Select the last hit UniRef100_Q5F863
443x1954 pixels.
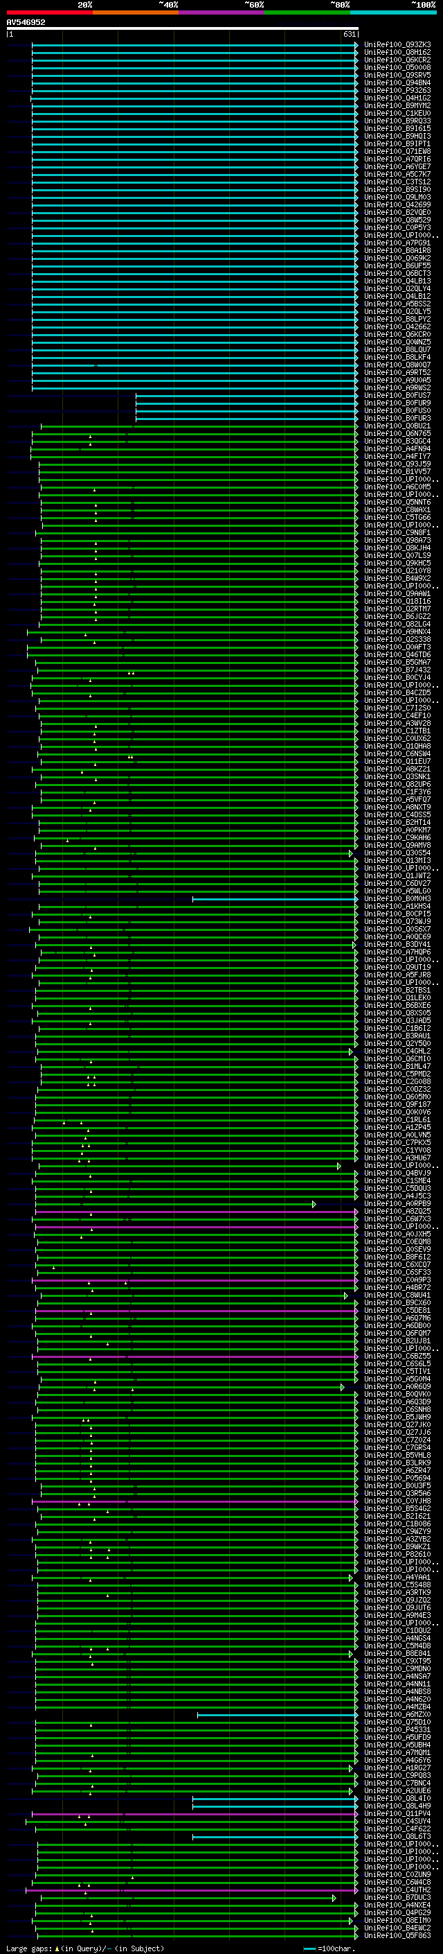coord(397,1935)
